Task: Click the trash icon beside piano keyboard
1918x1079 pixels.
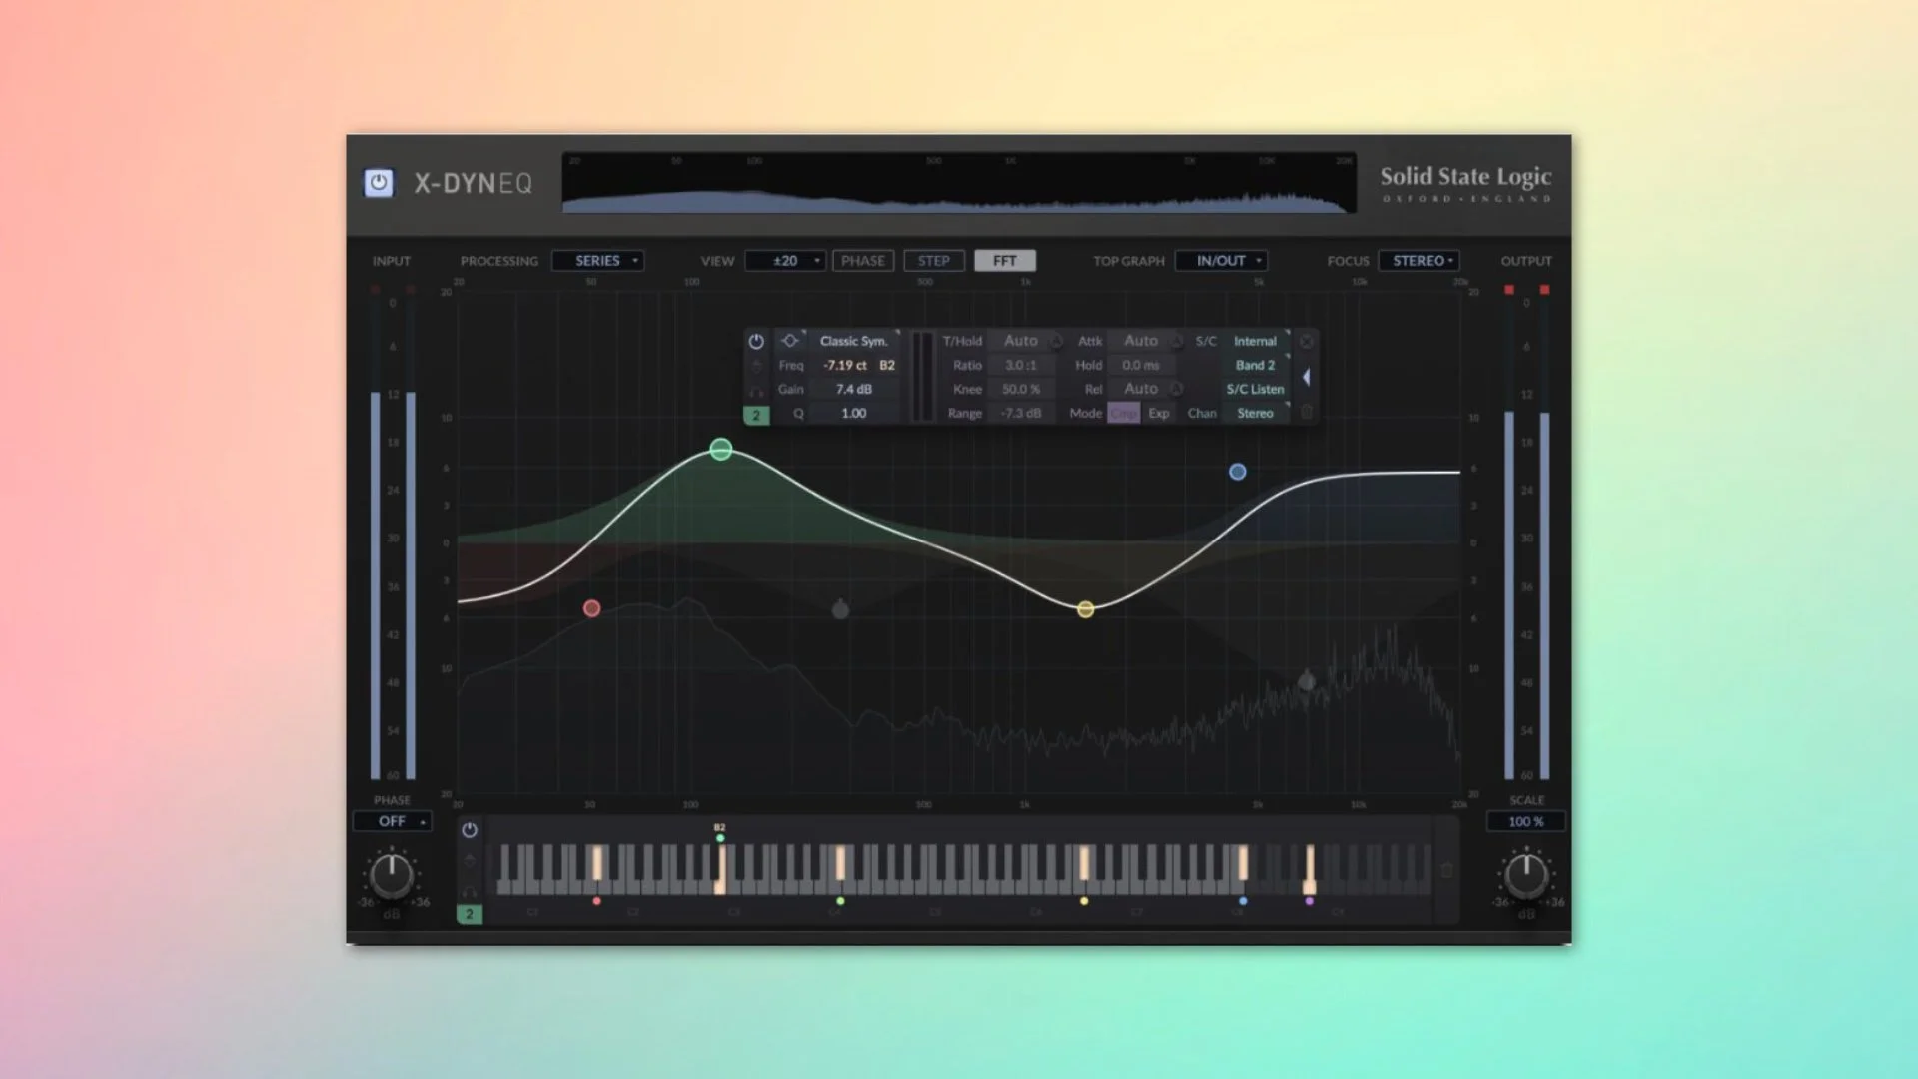Action: 1446,870
